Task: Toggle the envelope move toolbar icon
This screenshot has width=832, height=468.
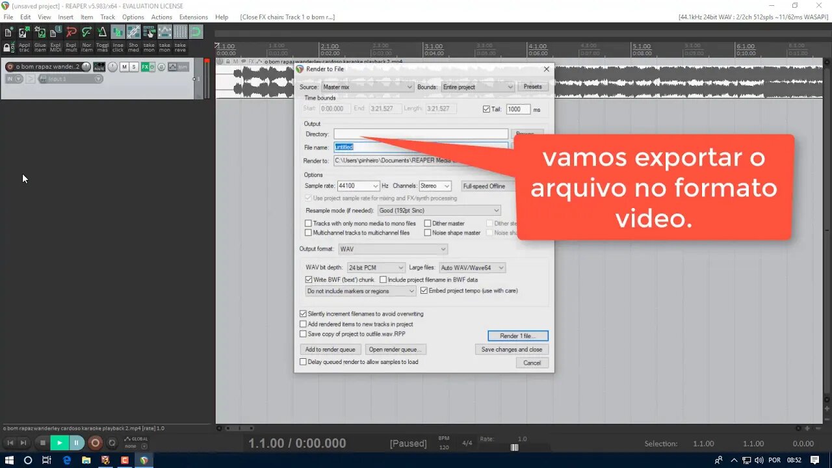Action: point(164,32)
